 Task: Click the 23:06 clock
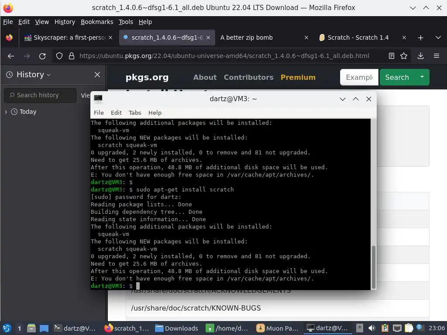(437, 328)
